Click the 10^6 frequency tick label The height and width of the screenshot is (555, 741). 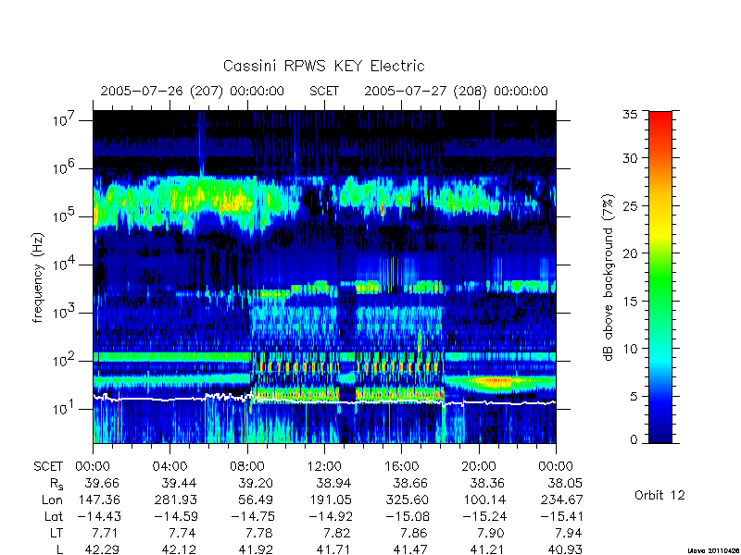point(65,168)
